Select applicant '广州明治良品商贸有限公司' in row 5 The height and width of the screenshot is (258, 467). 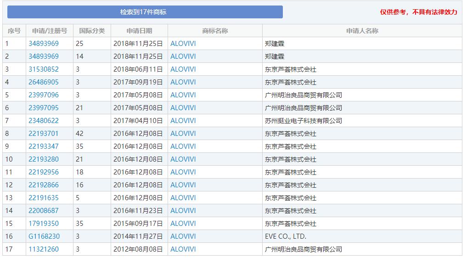[304, 95]
